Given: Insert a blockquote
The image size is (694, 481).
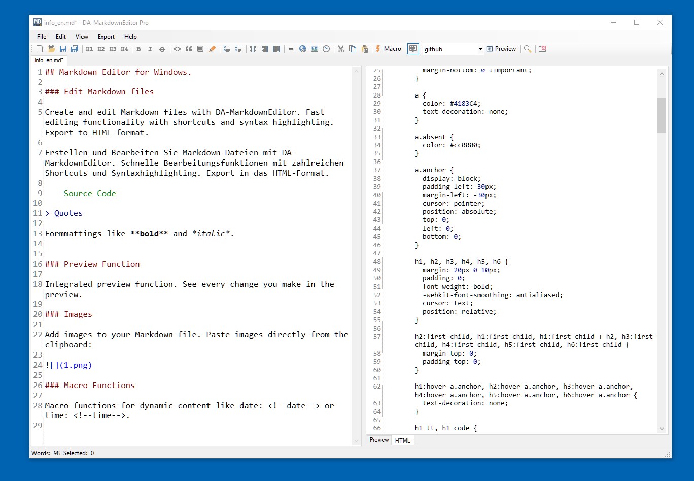Looking at the screenshot, I should point(189,49).
